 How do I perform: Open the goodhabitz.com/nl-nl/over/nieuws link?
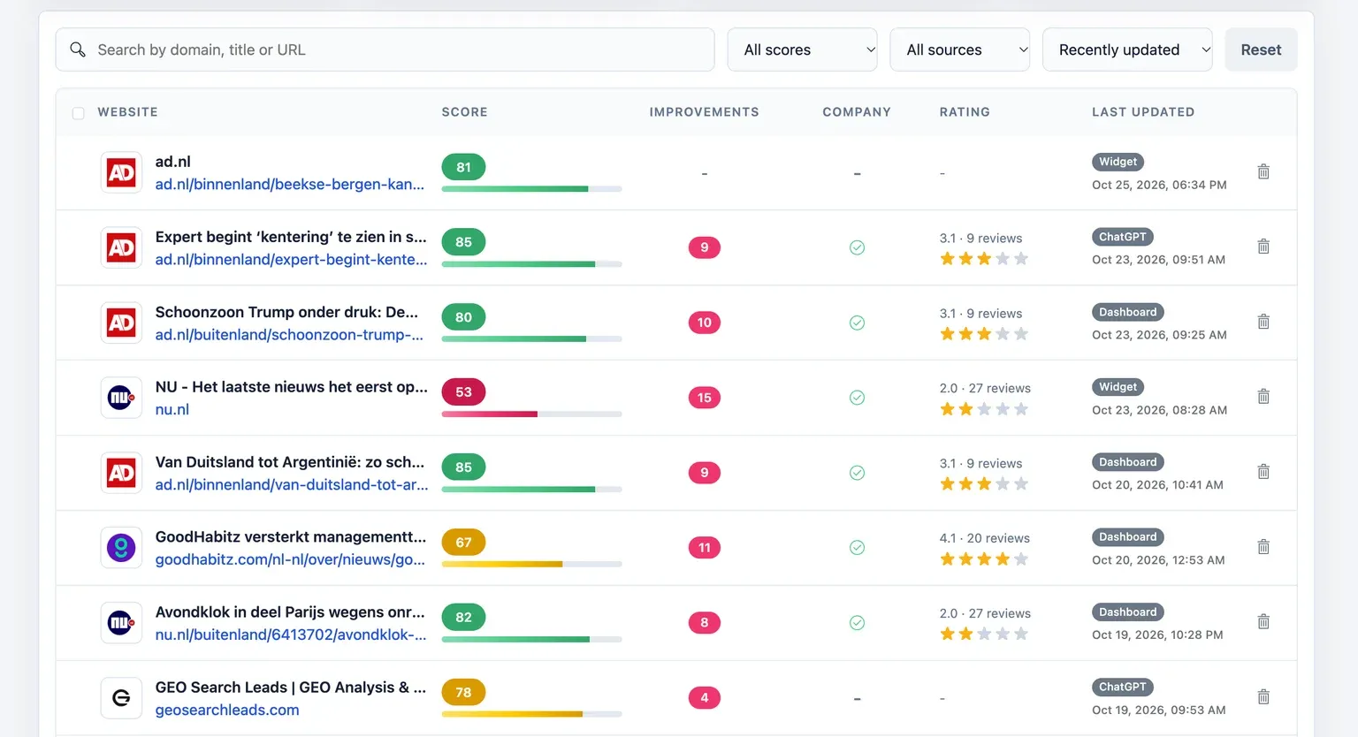(290, 559)
